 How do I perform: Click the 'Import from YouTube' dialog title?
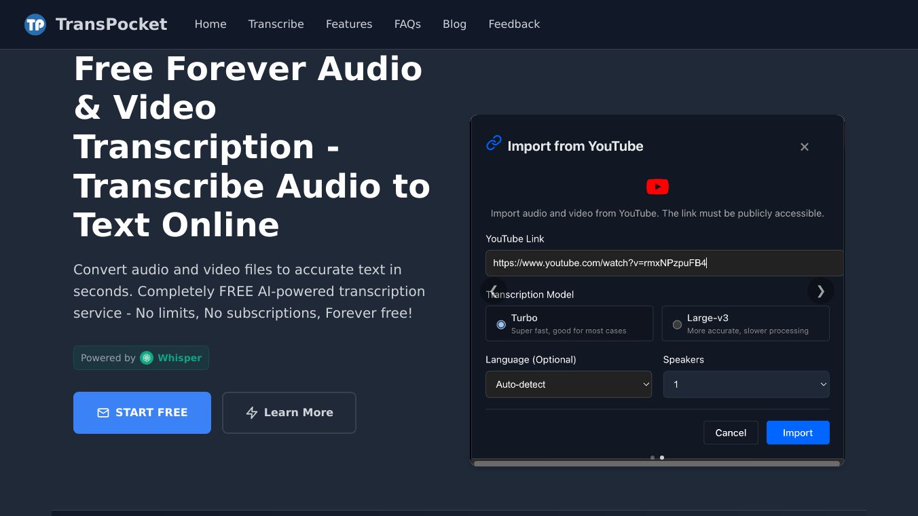[575, 146]
